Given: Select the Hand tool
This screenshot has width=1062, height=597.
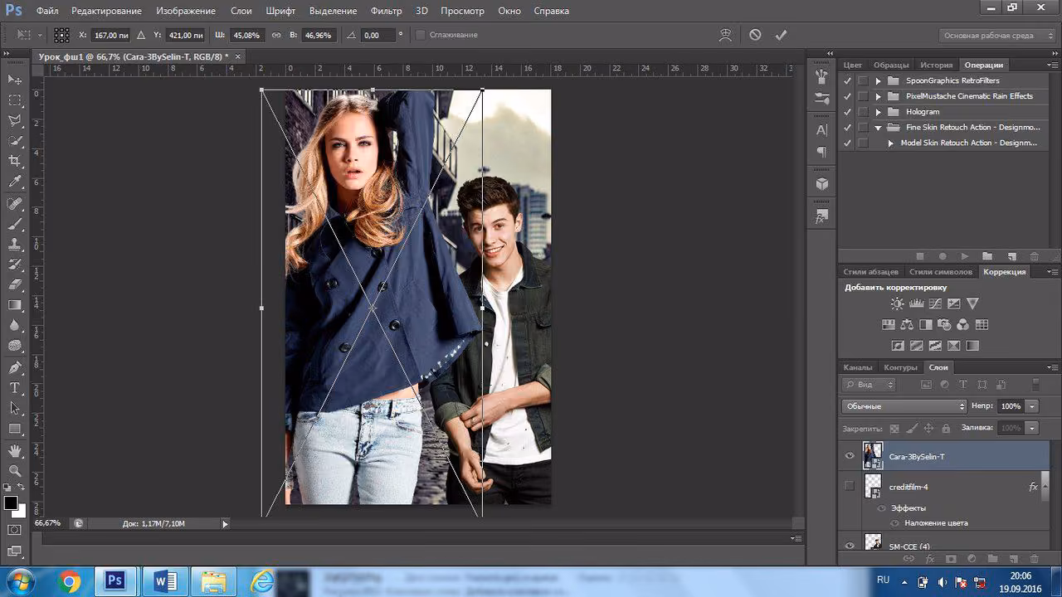Looking at the screenshot, I should pos(15,450).
